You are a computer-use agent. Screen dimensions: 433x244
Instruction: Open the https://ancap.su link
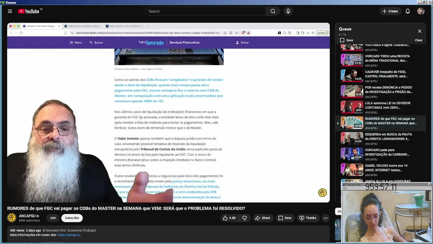tap(69, 235)
